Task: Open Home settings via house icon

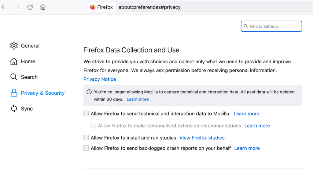Action: coord(14,62)
